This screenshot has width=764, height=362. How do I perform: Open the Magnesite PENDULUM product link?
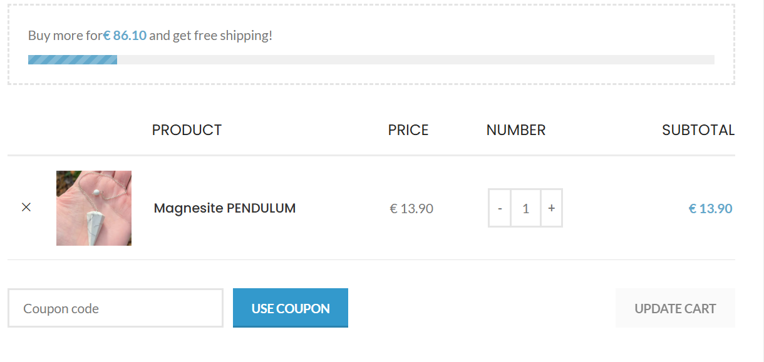tap(224, 208)
